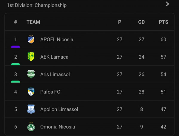Click the APOEL Nicosia club crest
Image resolution: width=179 pixels, height=136 pixels.
click(x=31, y=39)
